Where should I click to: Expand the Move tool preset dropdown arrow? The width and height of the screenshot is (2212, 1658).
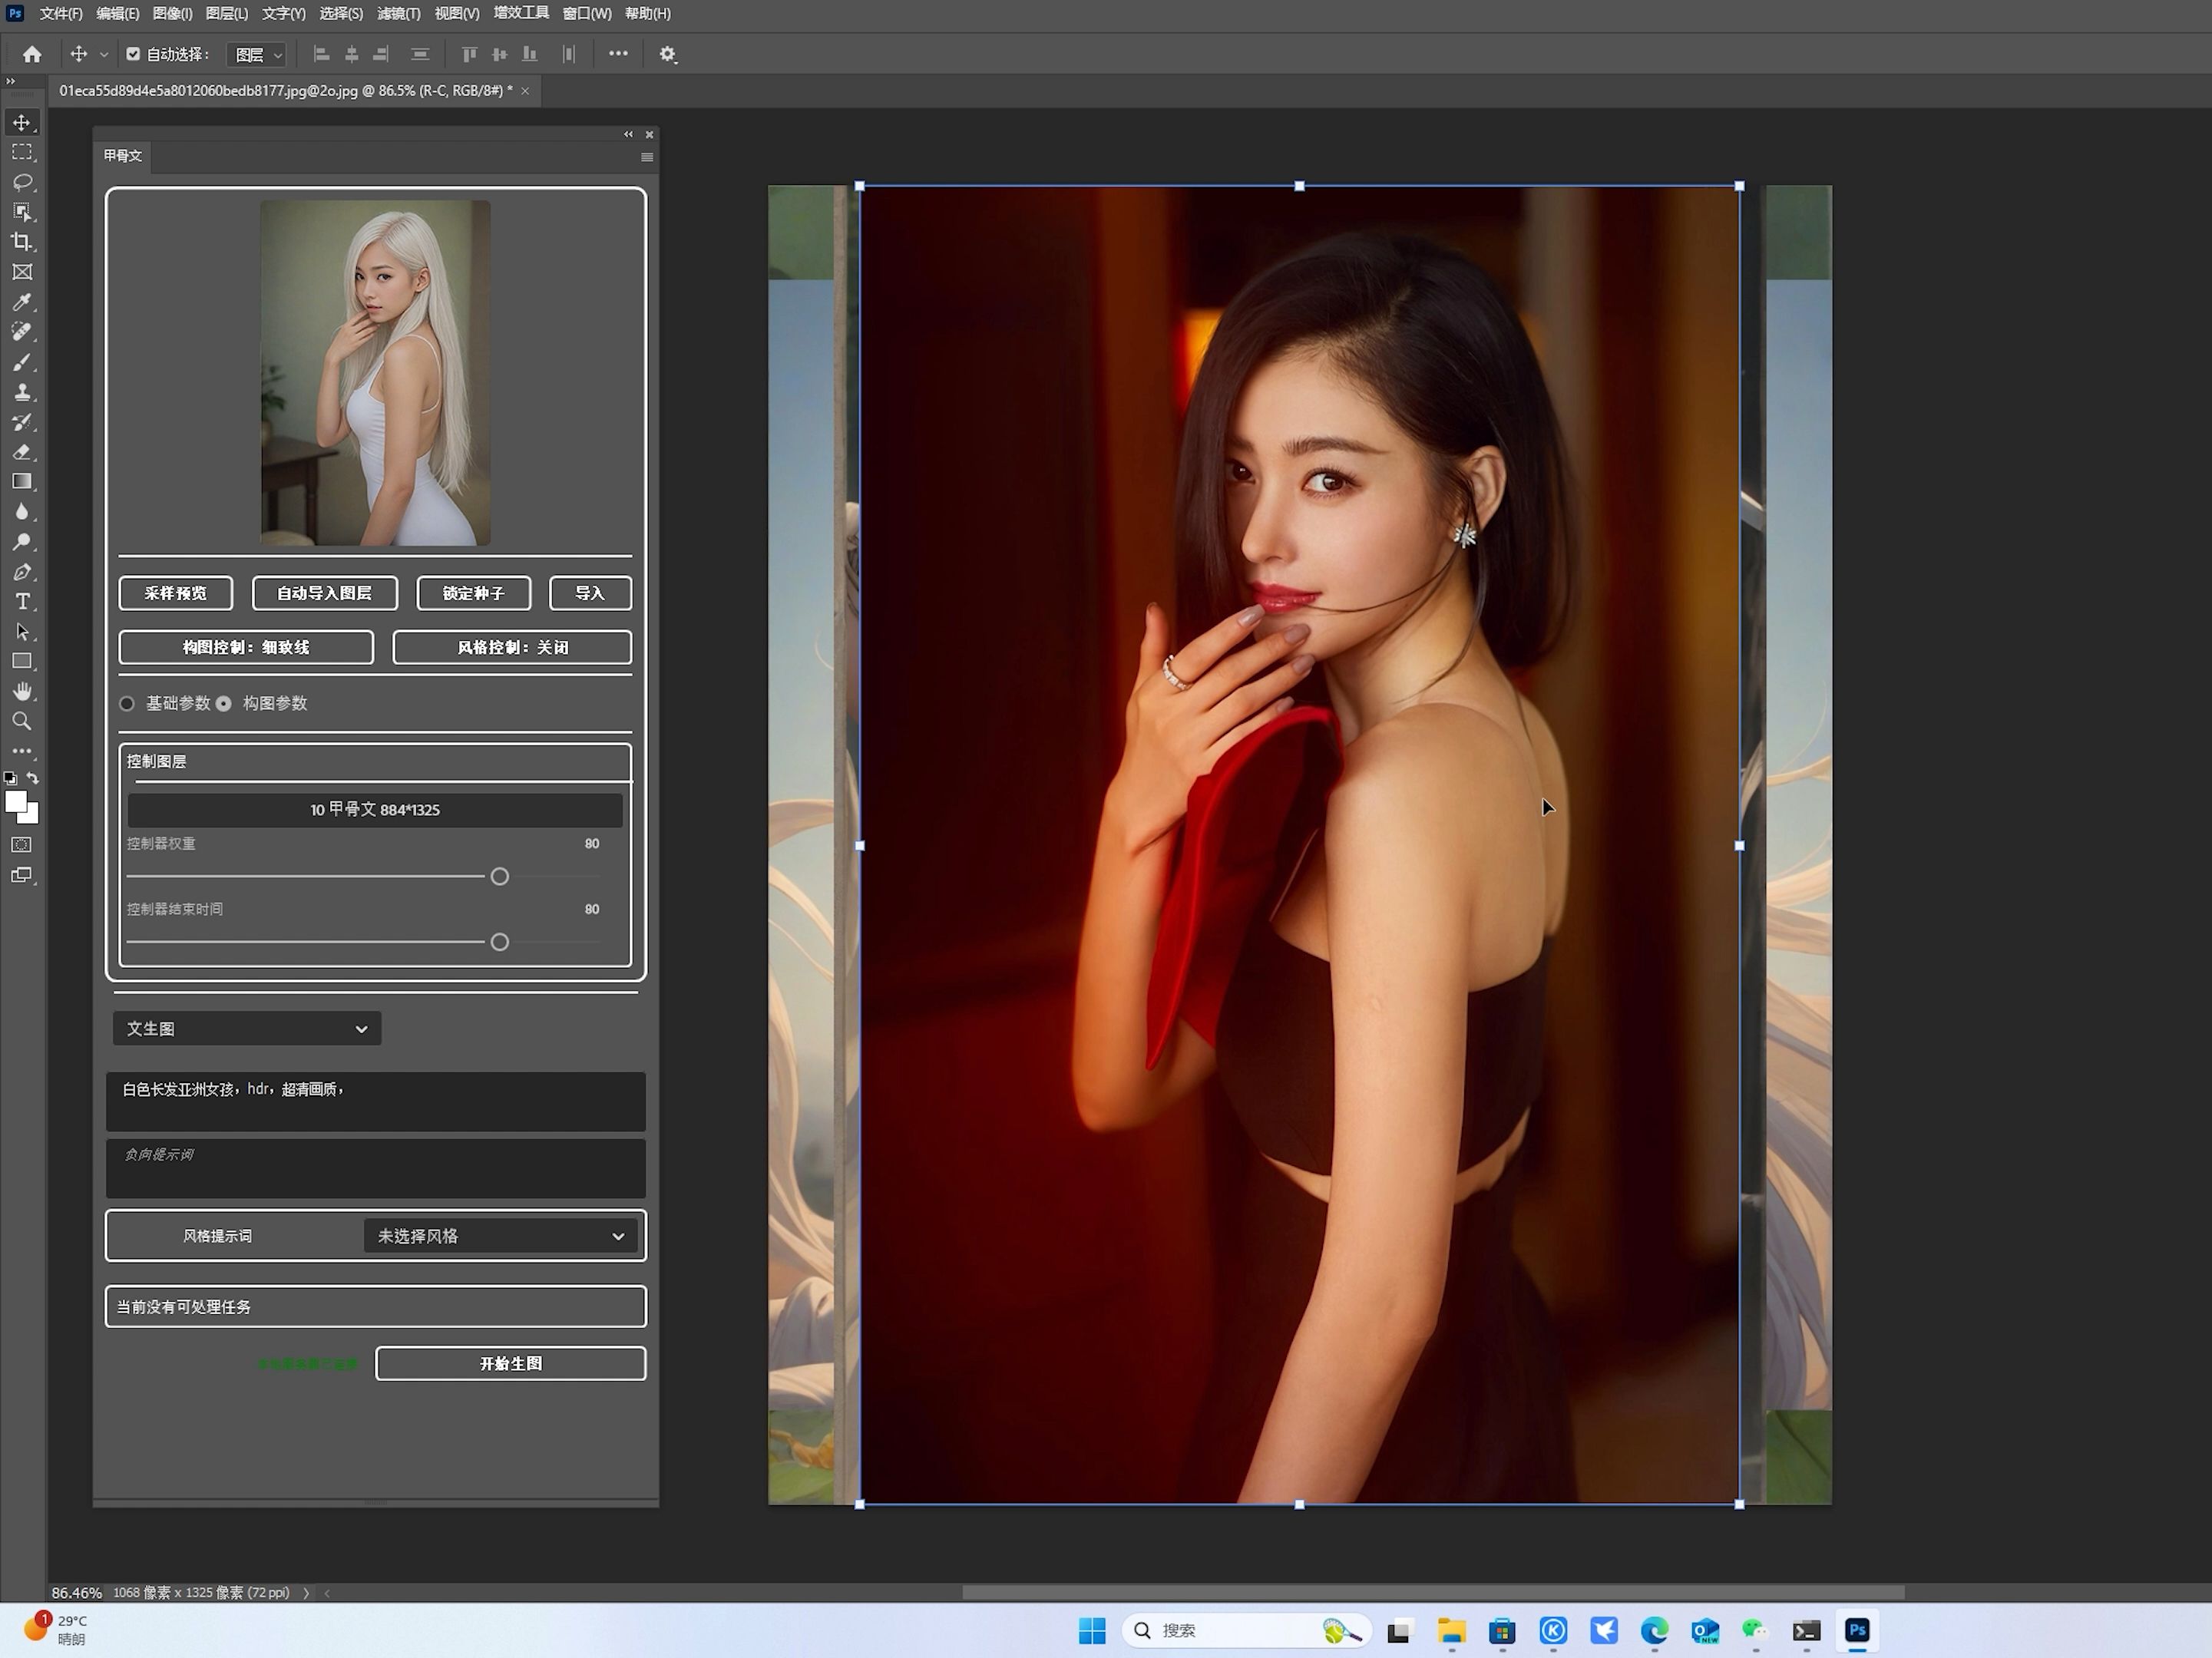[103, 55]
